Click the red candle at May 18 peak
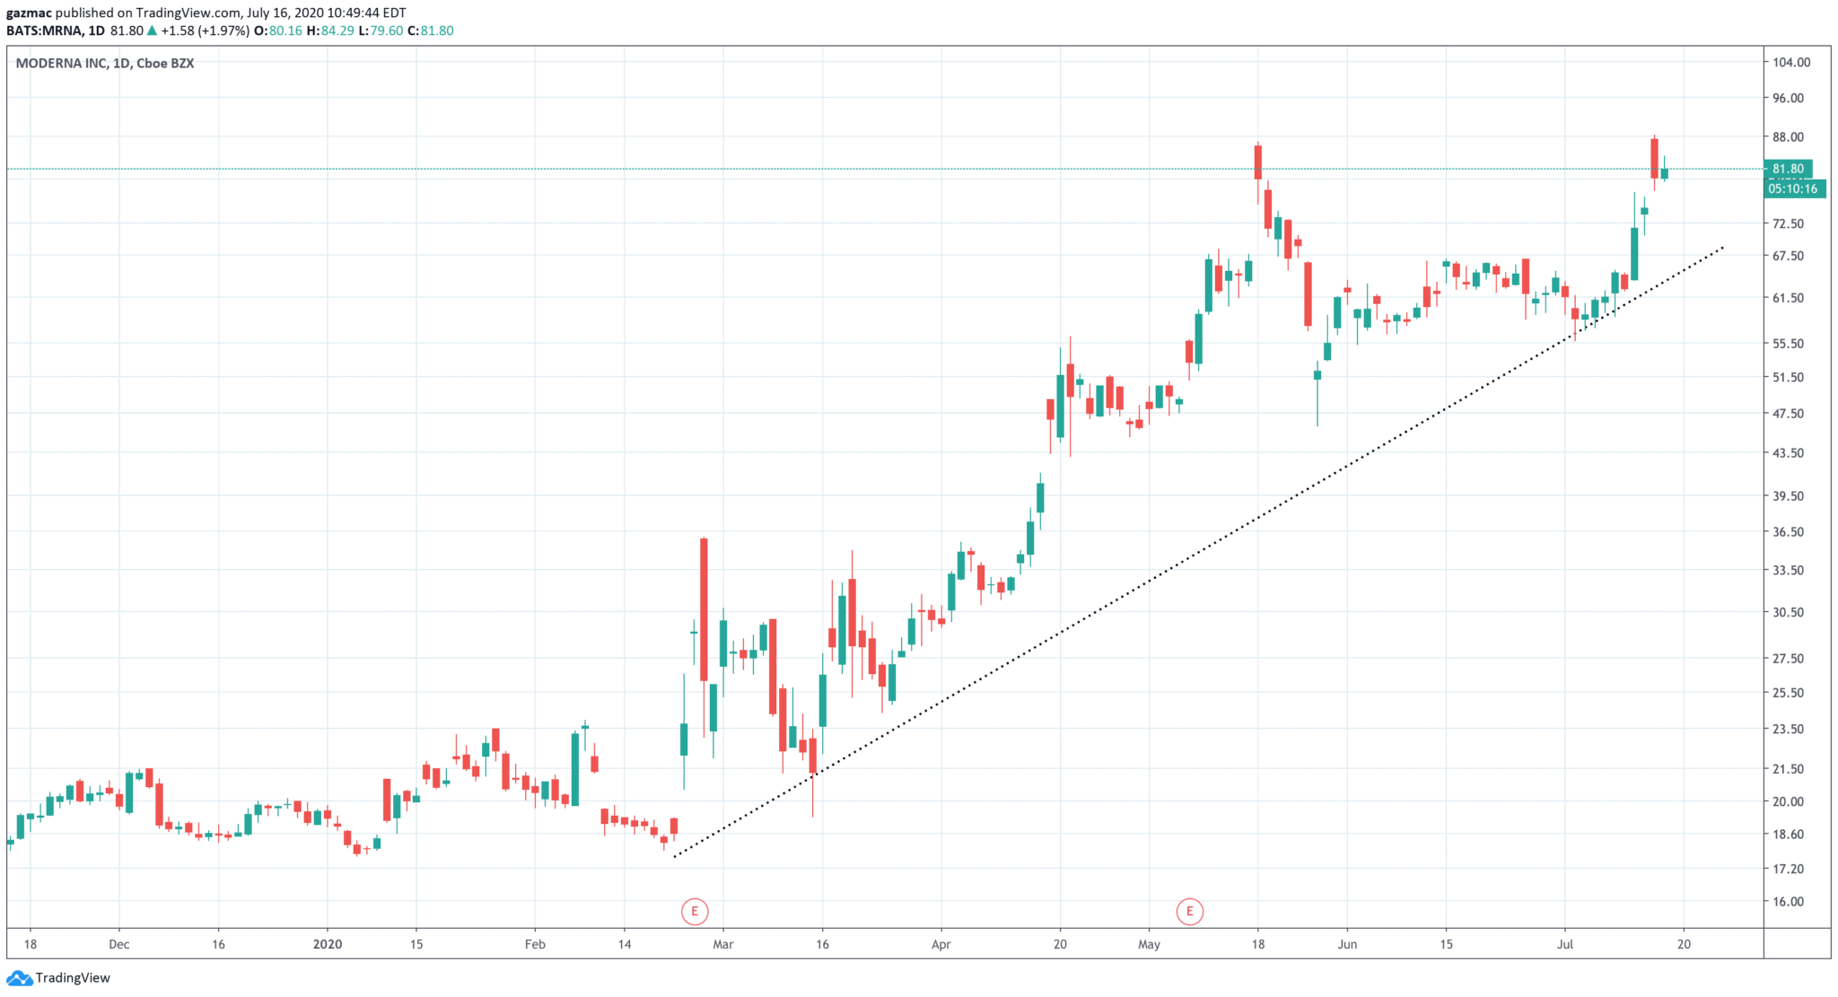This screenshot has height=997, width=1838. point(1258,162)
